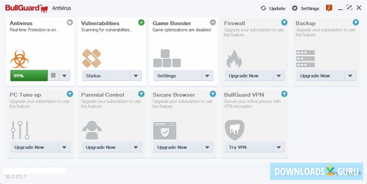
Task: Click the Firewall Upgrade Now button
Action: point(249,76)
